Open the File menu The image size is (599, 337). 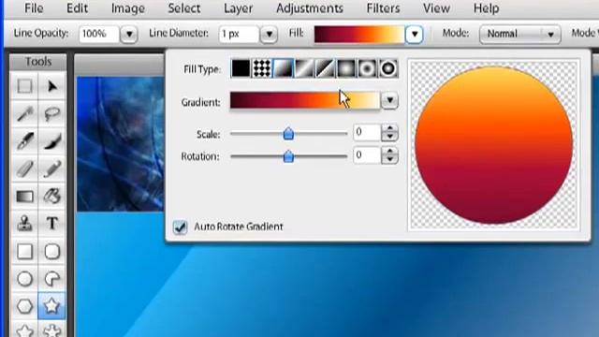click(x=34, y=8)
